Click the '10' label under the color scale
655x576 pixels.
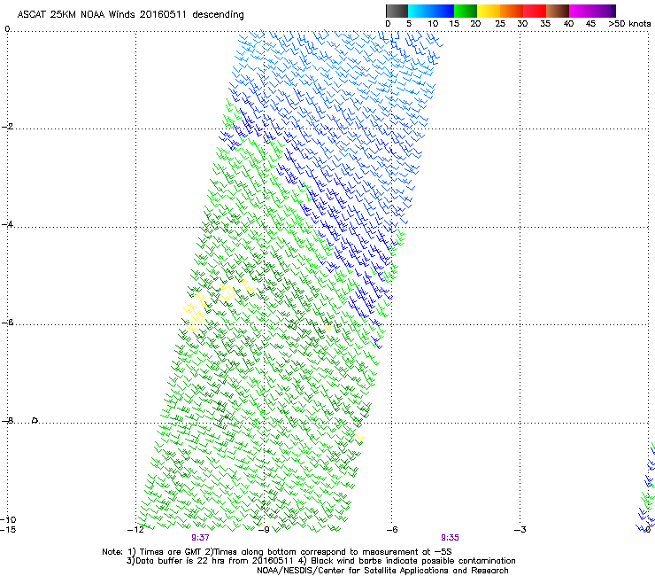[x=433, y=24]
